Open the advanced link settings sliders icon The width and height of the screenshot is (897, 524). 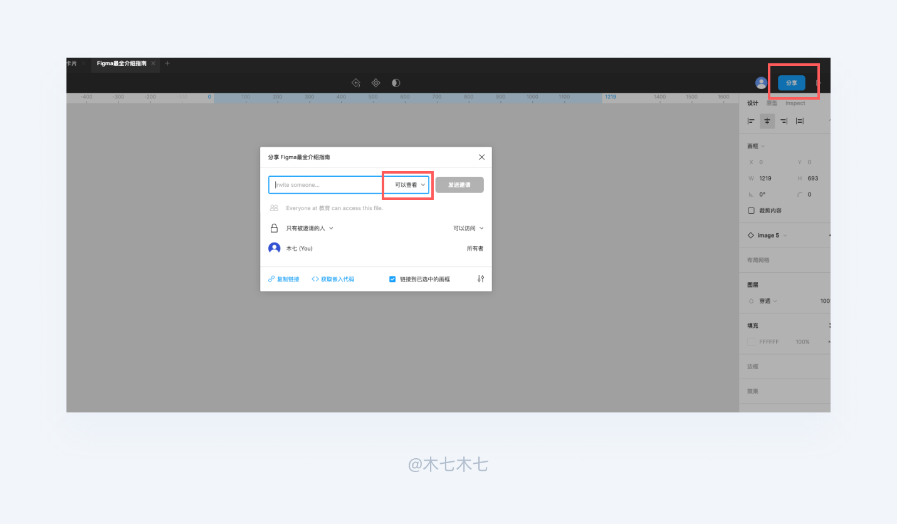coord(480,278)
